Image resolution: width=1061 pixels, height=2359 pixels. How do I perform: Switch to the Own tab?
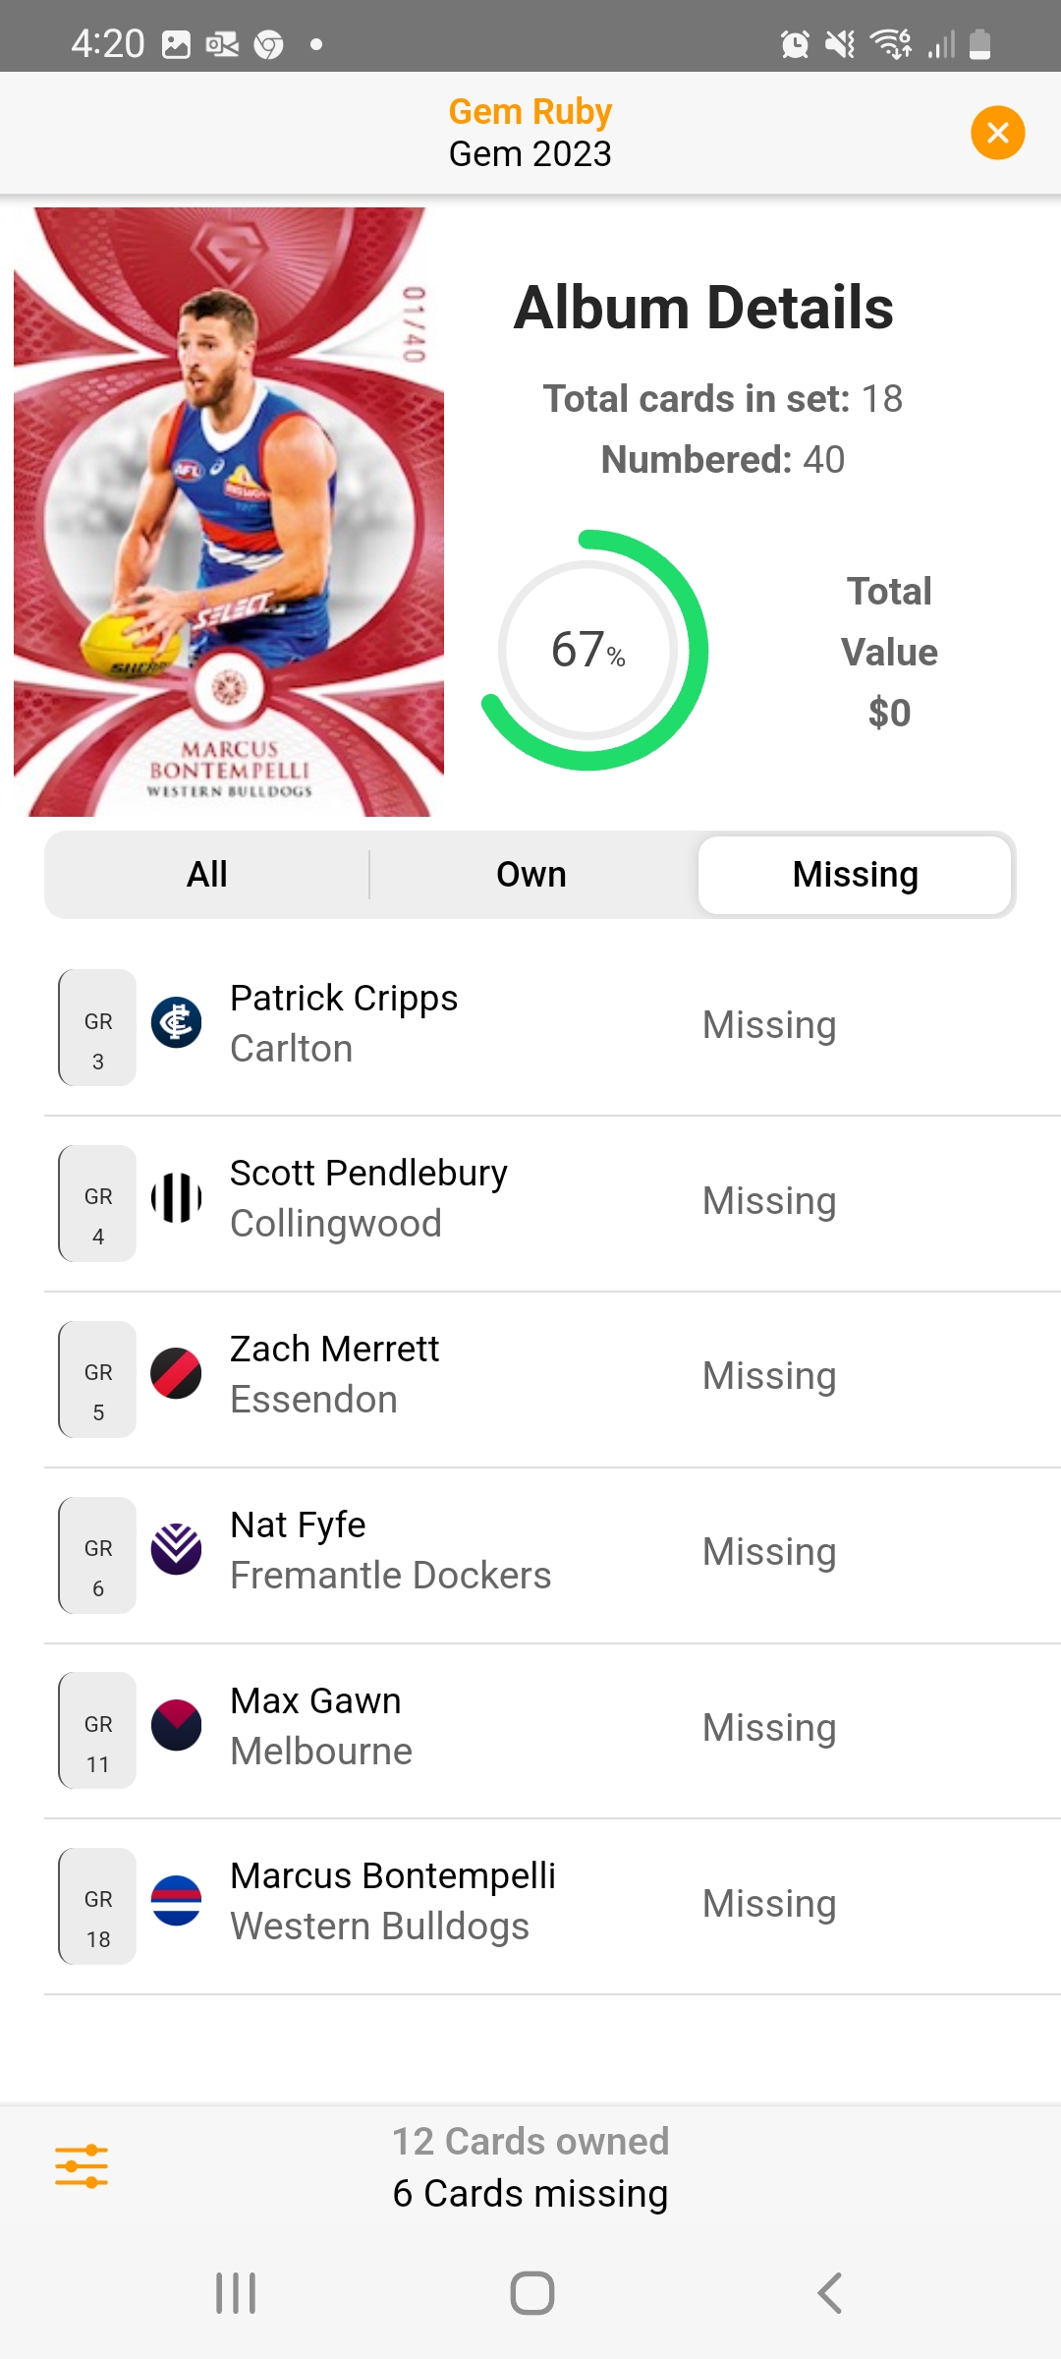click(x=531, y=875)
